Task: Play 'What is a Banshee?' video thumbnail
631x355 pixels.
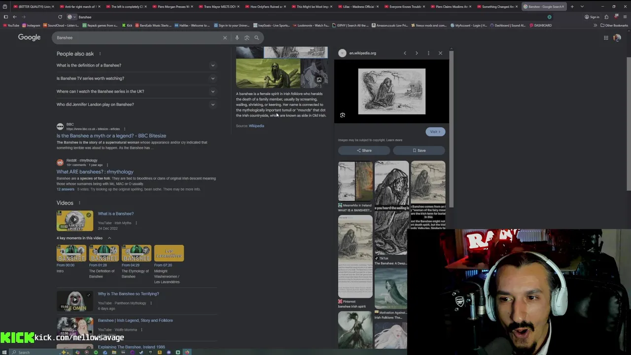Action: click(74, 221)
